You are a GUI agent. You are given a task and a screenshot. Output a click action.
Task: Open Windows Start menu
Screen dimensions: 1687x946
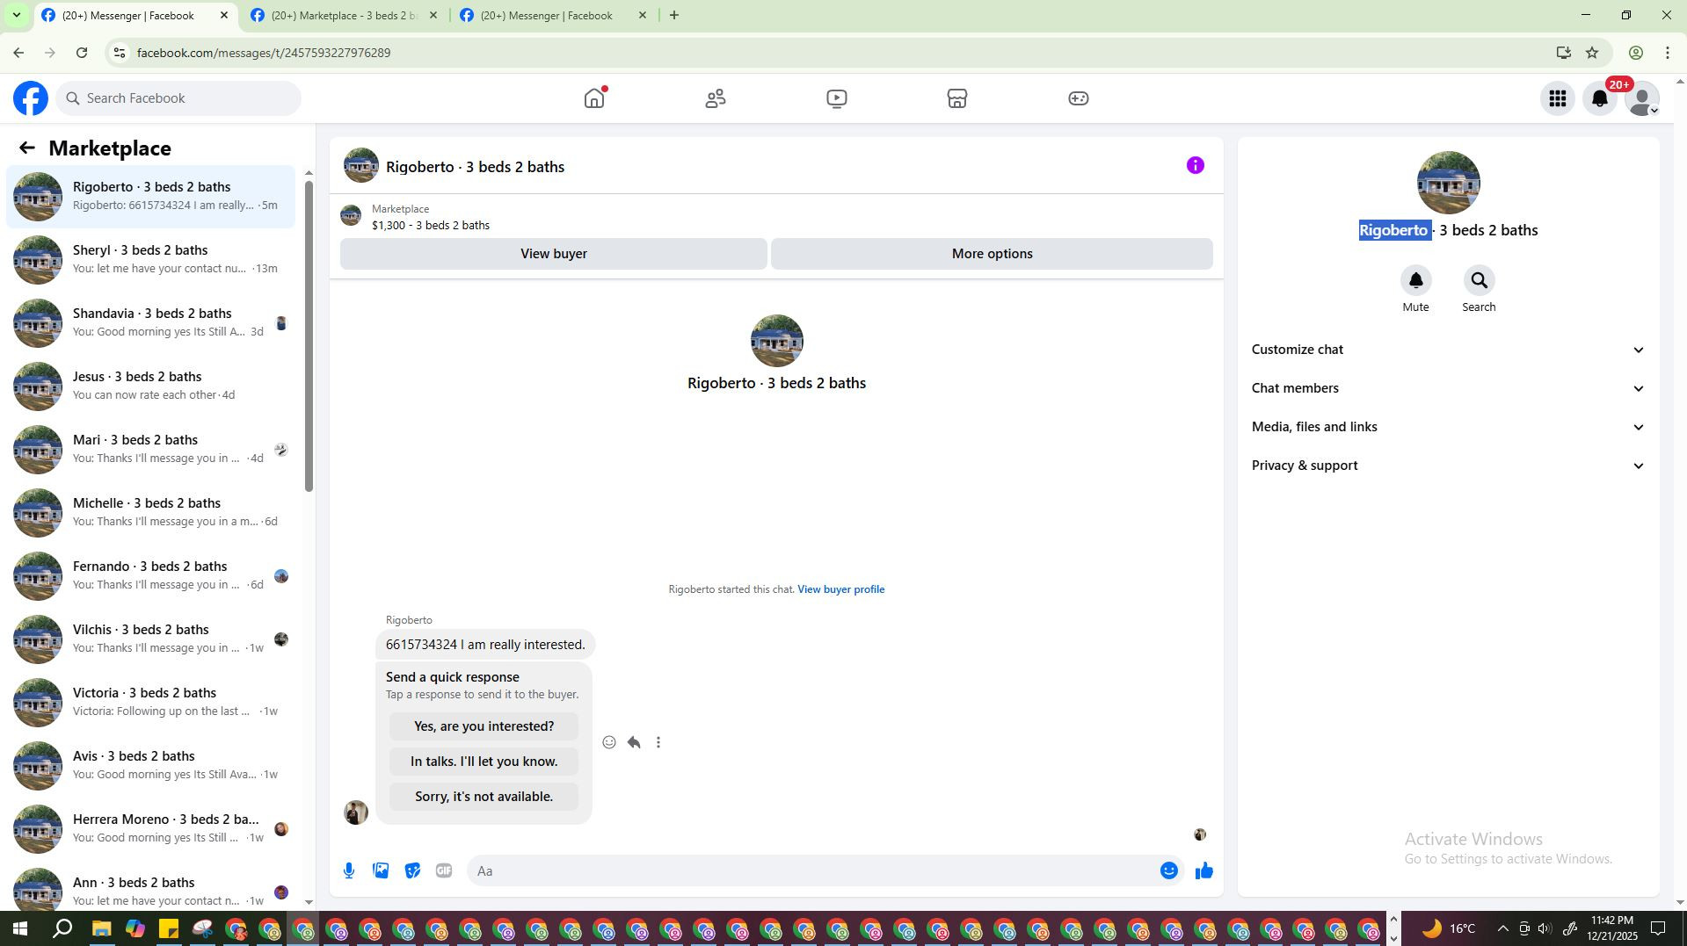tap(19, 928)
